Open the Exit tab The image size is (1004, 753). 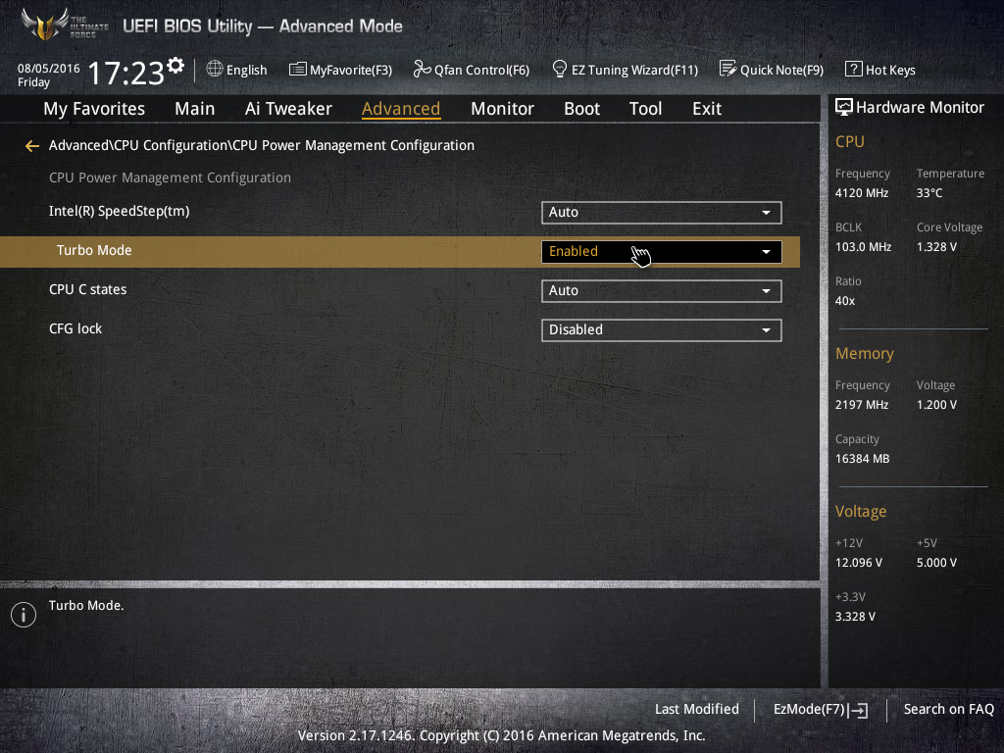707,109
